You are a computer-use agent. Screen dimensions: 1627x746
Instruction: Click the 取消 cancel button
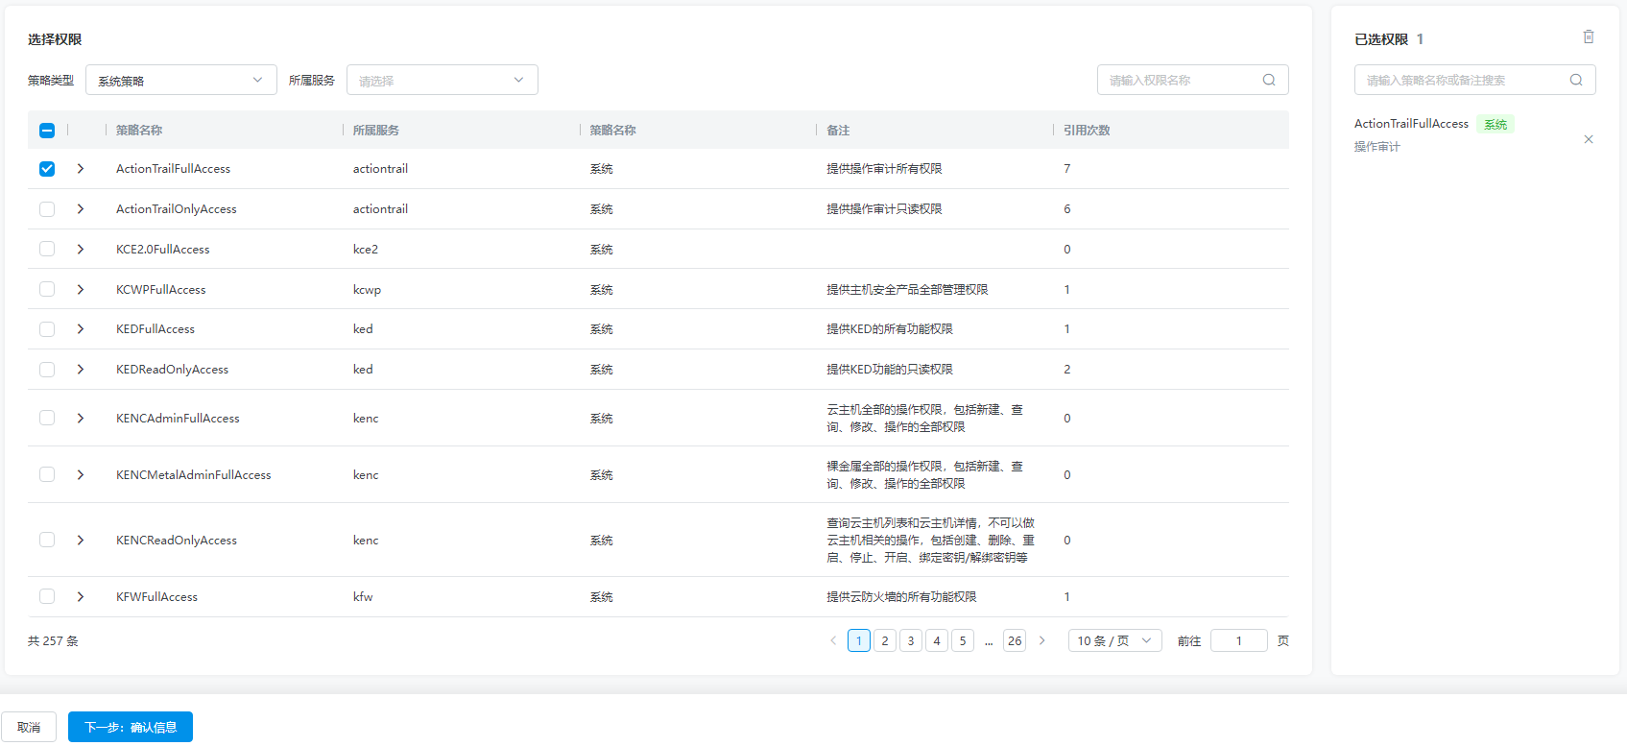coord(29,727)
